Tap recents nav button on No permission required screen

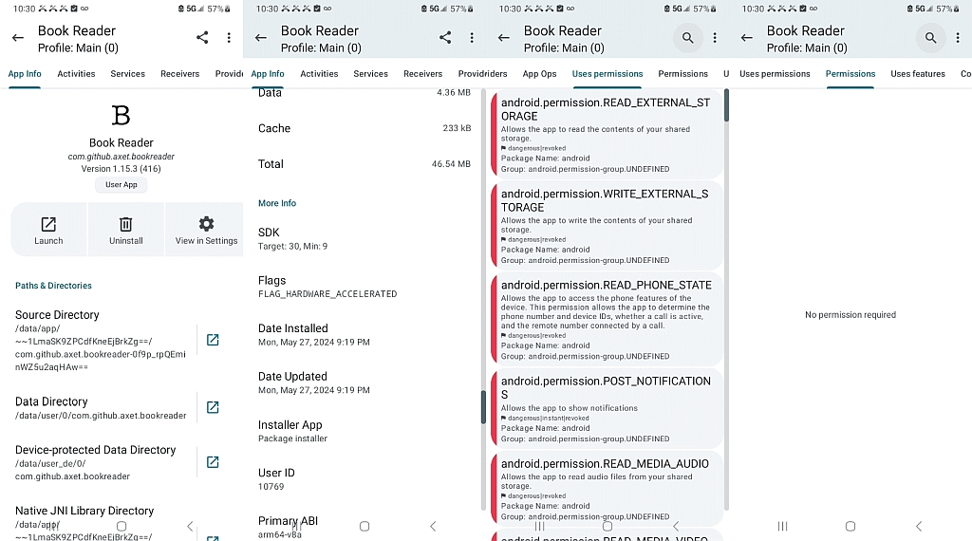tap(782, 526)
